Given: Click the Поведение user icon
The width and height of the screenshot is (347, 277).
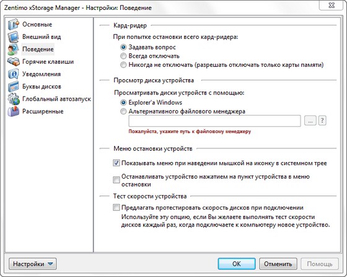Looking at the screenshot, I should 14,49.
